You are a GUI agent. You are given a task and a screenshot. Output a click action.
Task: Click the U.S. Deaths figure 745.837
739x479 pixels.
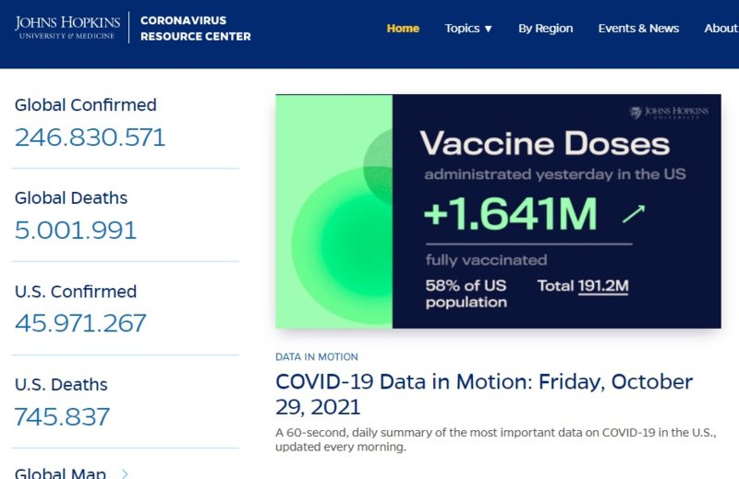pyautogui.click(x=62, y=416)
